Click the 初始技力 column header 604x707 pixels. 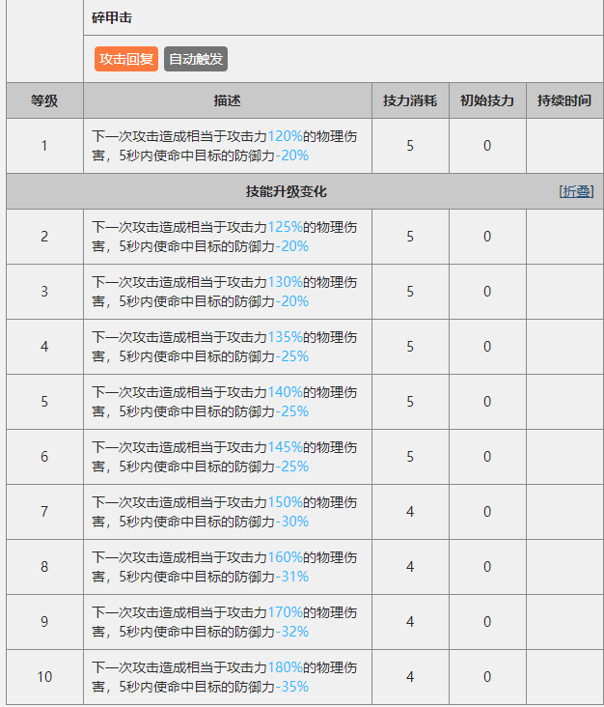(487, 100)
